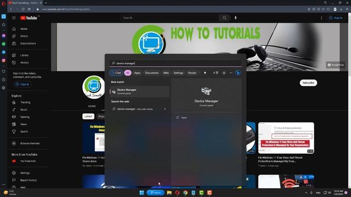Open Opera sidebar Messenger icon
The image size is (351, 197).
tap(4, 36)
